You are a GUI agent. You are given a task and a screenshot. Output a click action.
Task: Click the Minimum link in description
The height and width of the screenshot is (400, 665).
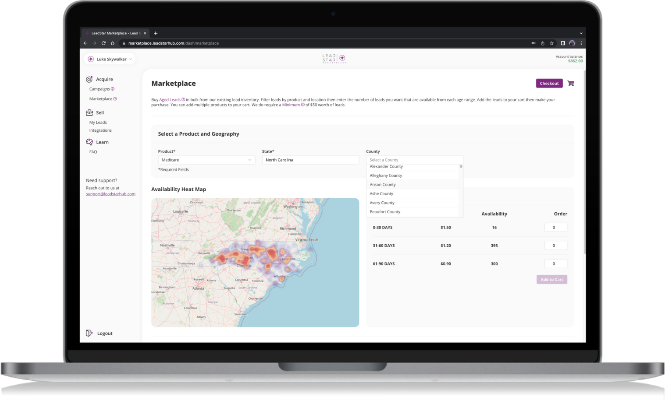pos(291,105)
